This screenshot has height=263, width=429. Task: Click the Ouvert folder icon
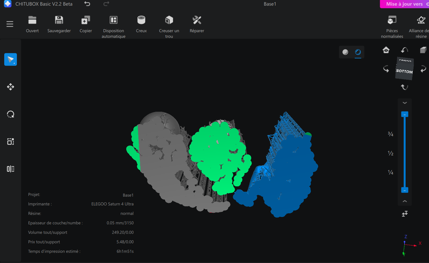tap(32, 20)
